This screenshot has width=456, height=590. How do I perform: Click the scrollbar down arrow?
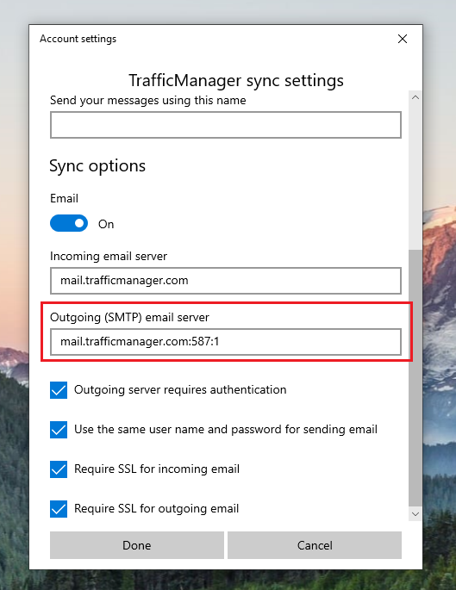tap(415, 514)
